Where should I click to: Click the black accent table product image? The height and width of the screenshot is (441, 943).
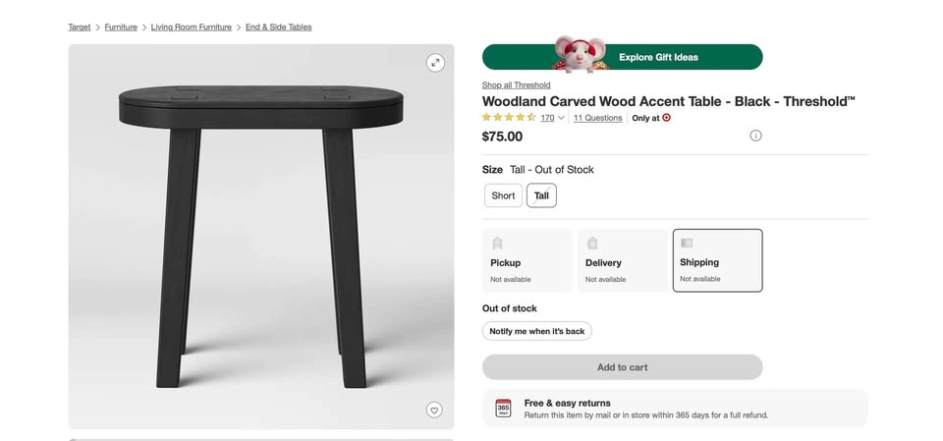pos(261,236)
